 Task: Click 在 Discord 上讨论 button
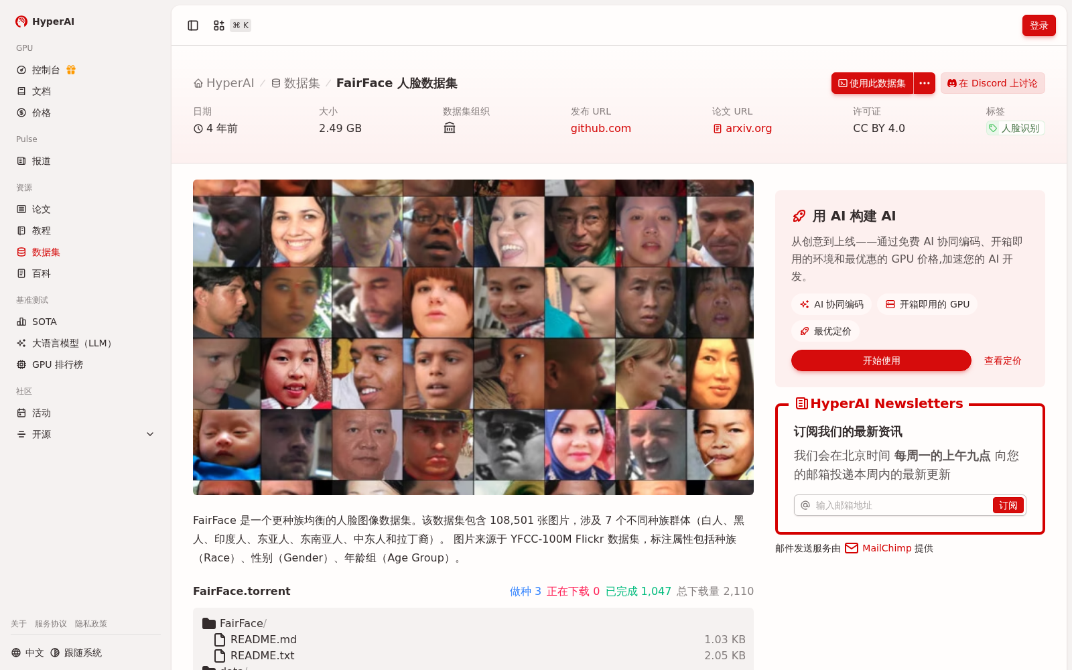coord(992,83)
